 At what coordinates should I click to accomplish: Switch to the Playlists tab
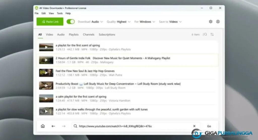pos(74,35)
